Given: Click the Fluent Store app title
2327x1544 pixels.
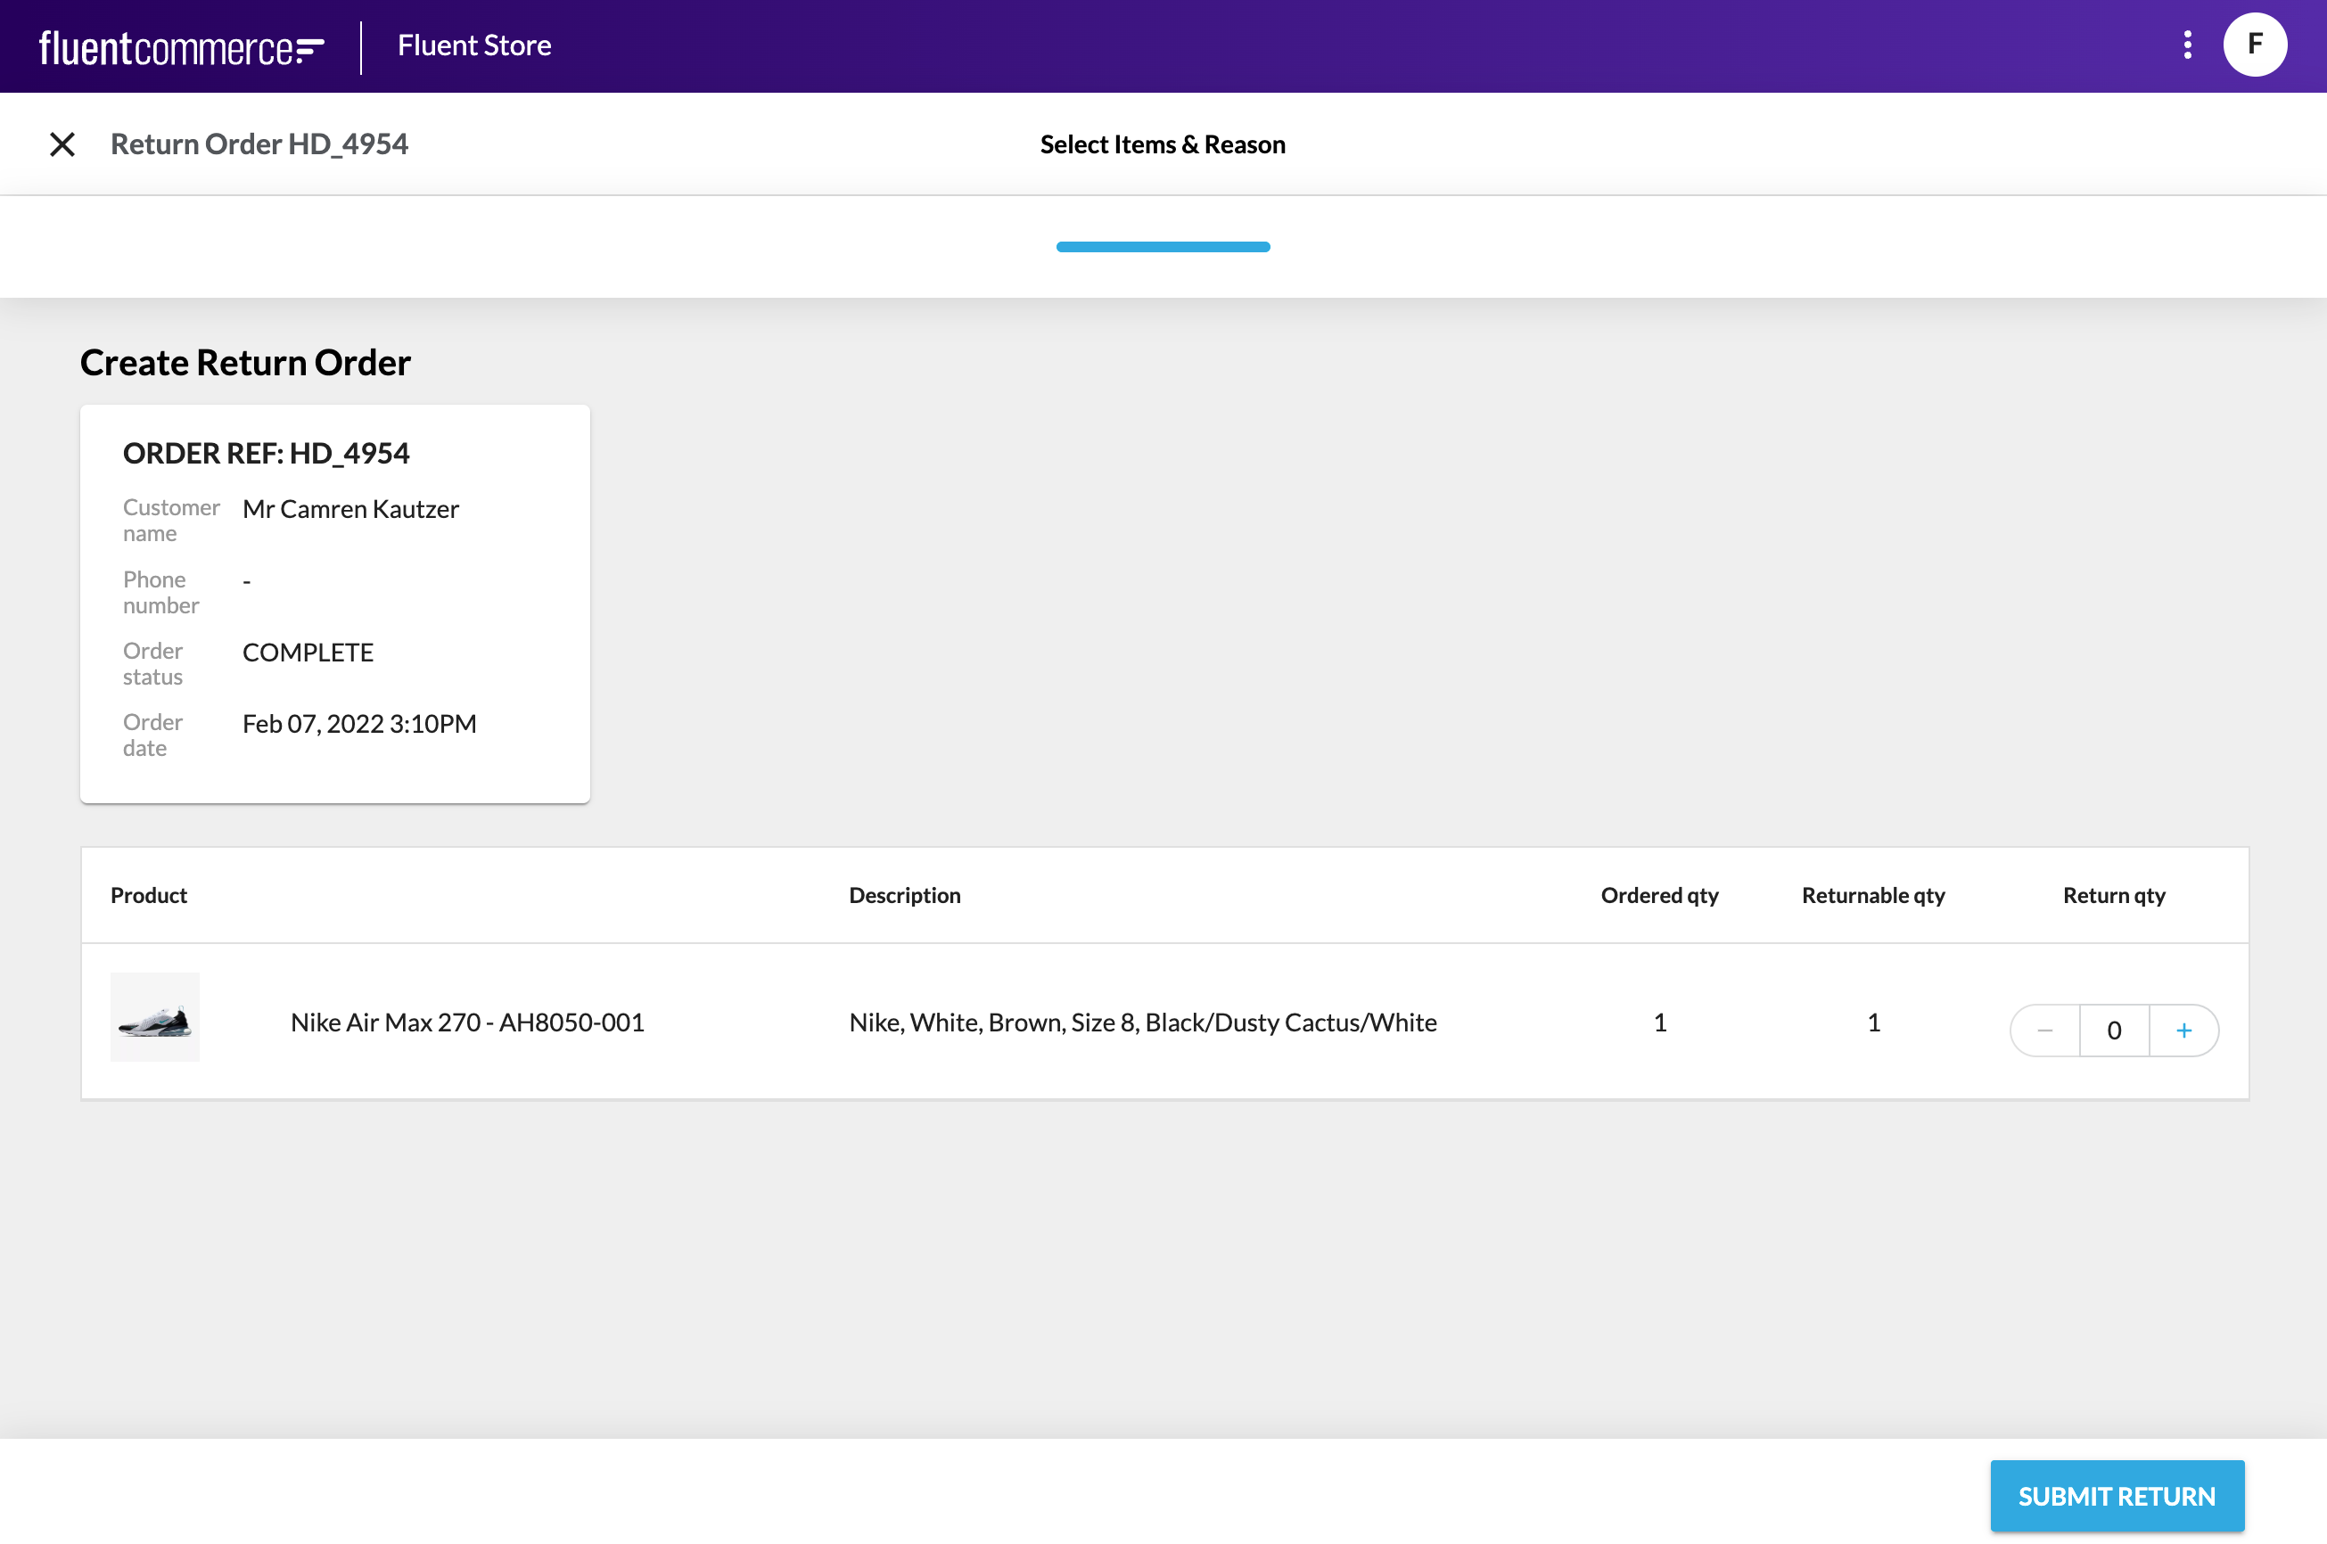Looking at the screenshot, I should (473, 45).
